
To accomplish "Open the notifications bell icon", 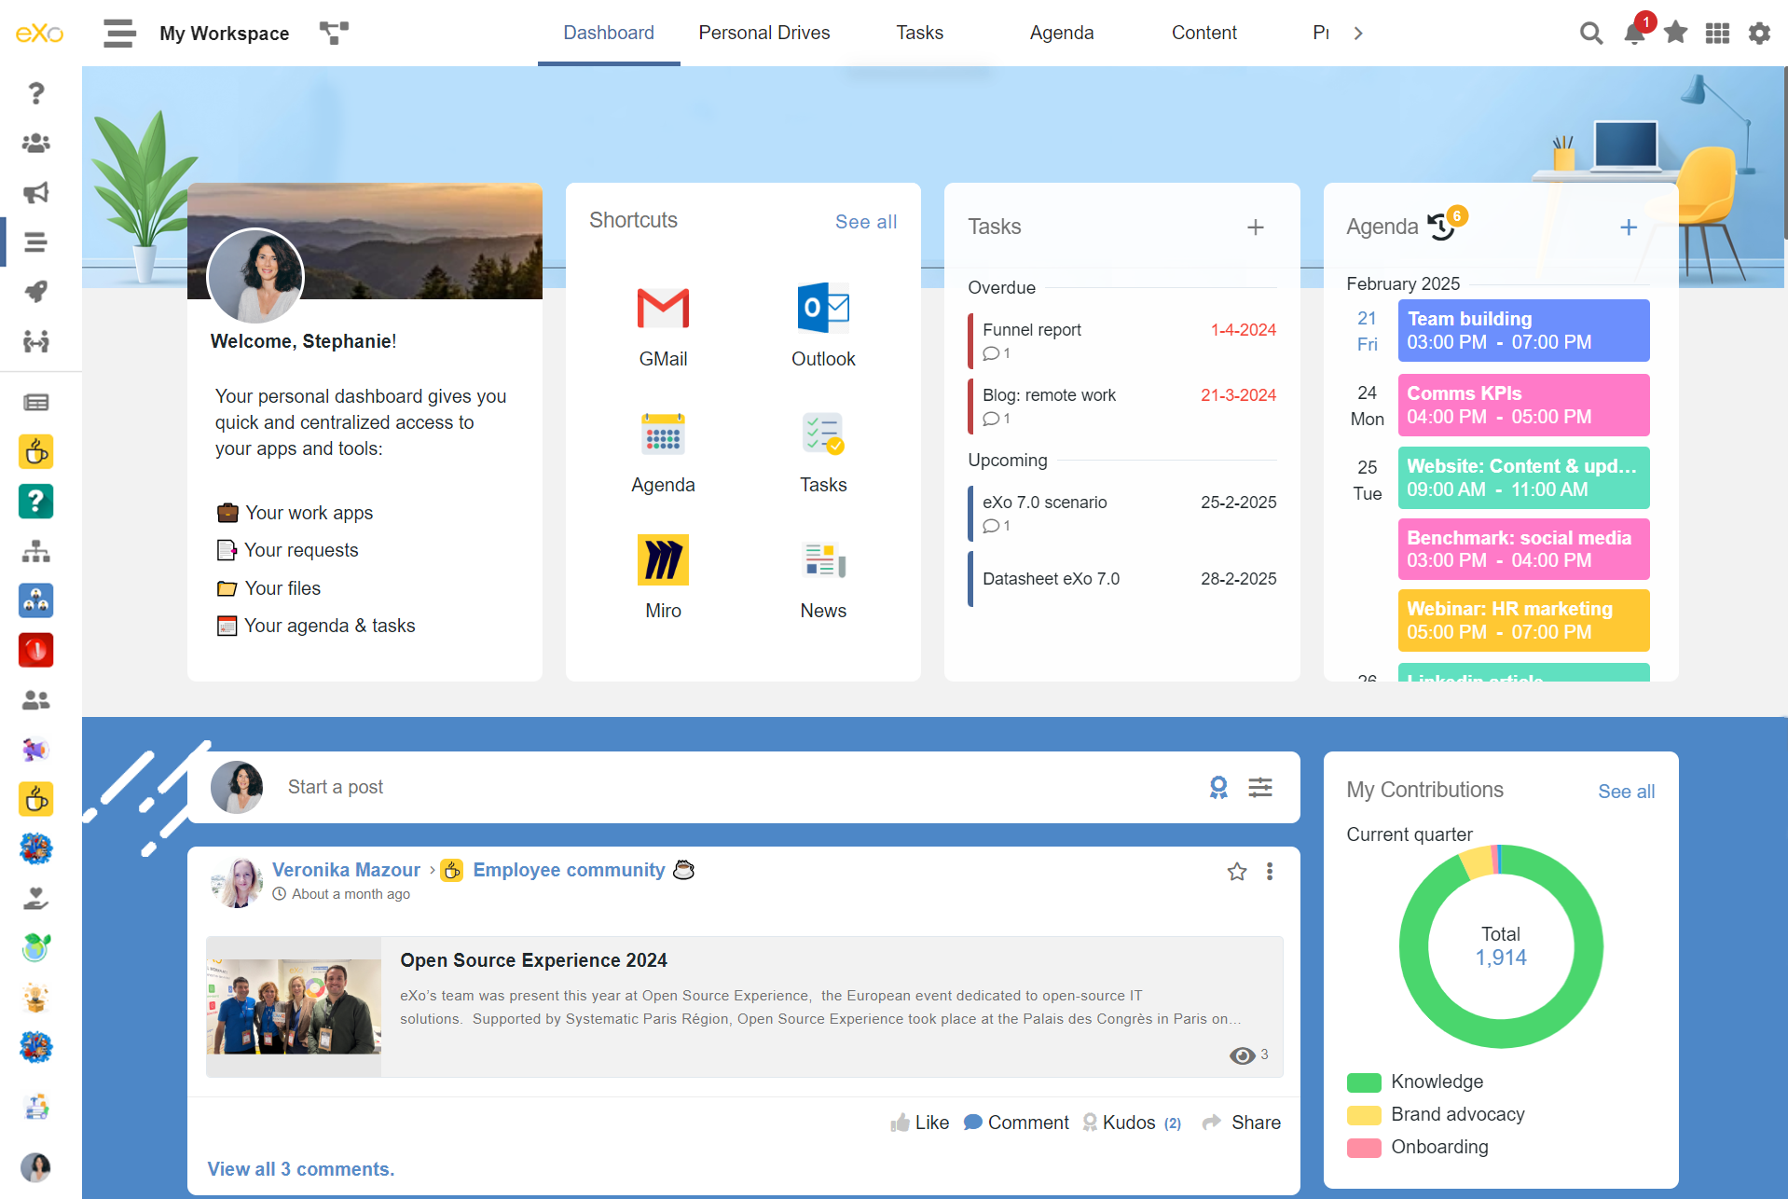I will coord(1633,34).
